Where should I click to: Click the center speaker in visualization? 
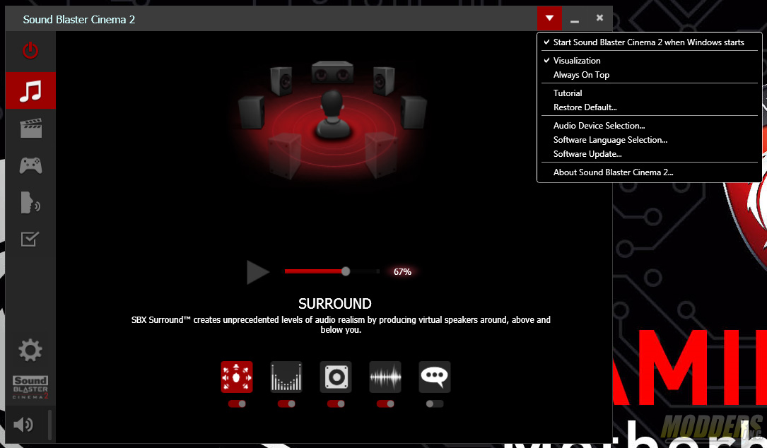[x=333, y=72]
